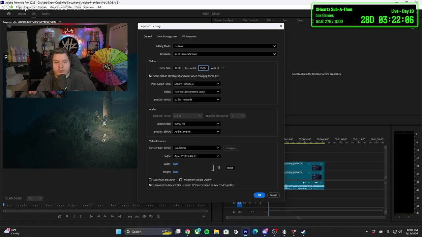Open the Timebase dropdown

225,54
